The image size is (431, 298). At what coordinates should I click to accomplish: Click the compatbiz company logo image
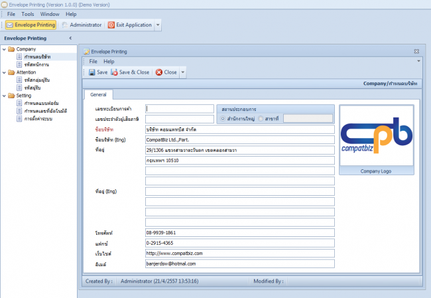click(377, 135)
